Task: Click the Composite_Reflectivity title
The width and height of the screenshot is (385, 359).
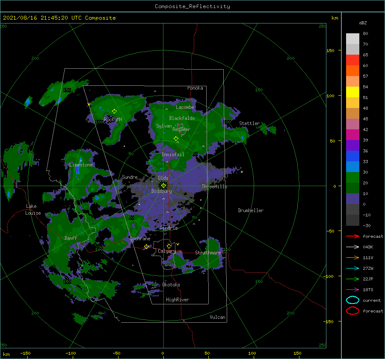Action: click(192, 6)
